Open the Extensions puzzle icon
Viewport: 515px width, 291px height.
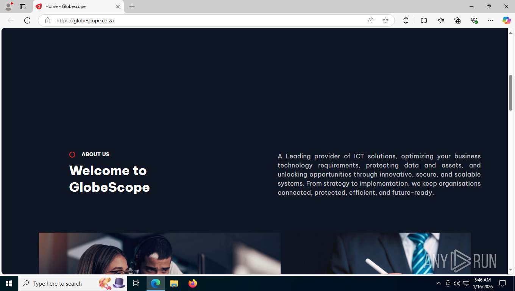click(406, 20)
